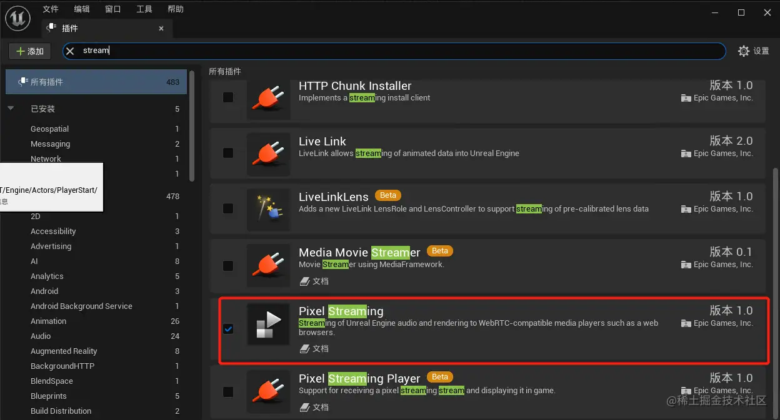Click the 所有插件 category plug icon
Viewport: 780px width, 420px height.
click(x=23, y=82)
